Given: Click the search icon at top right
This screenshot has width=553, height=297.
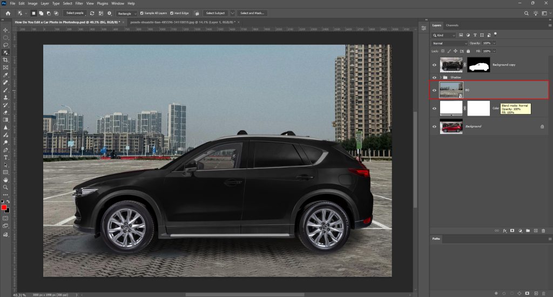Looking at the screenshot, I should (x=527, y=13).
